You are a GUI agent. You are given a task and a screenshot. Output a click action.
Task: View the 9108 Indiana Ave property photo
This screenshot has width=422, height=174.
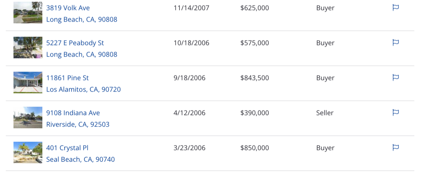click(28, 117)
